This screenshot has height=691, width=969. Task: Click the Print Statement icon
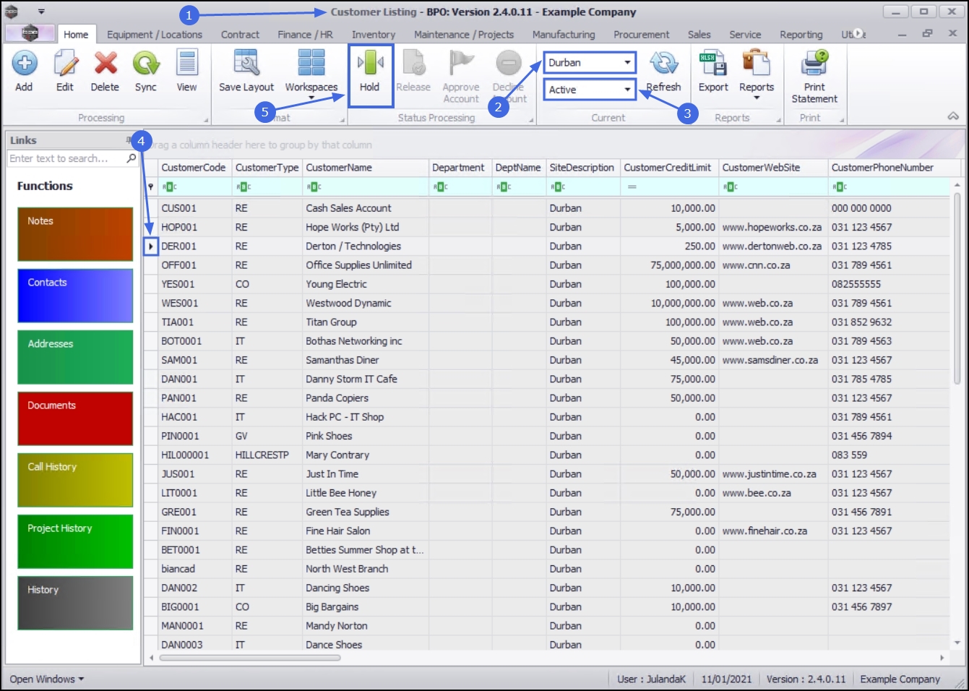814,63
